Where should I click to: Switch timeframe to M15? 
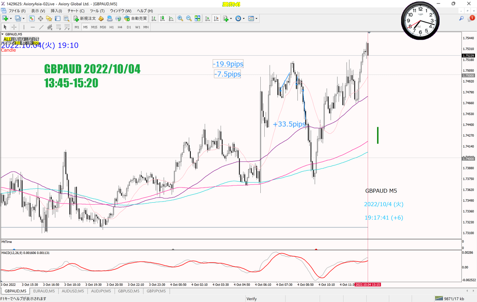point(94,27)
